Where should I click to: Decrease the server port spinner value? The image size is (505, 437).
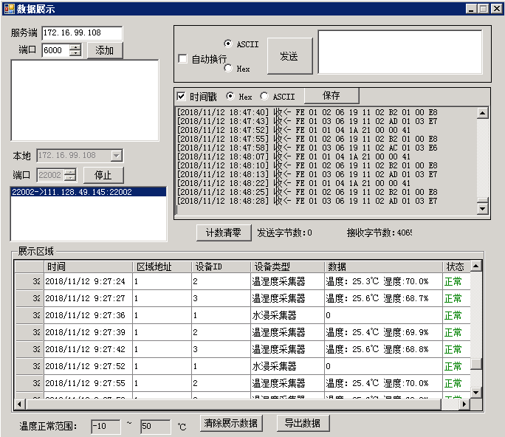click(x=75, y=53)
